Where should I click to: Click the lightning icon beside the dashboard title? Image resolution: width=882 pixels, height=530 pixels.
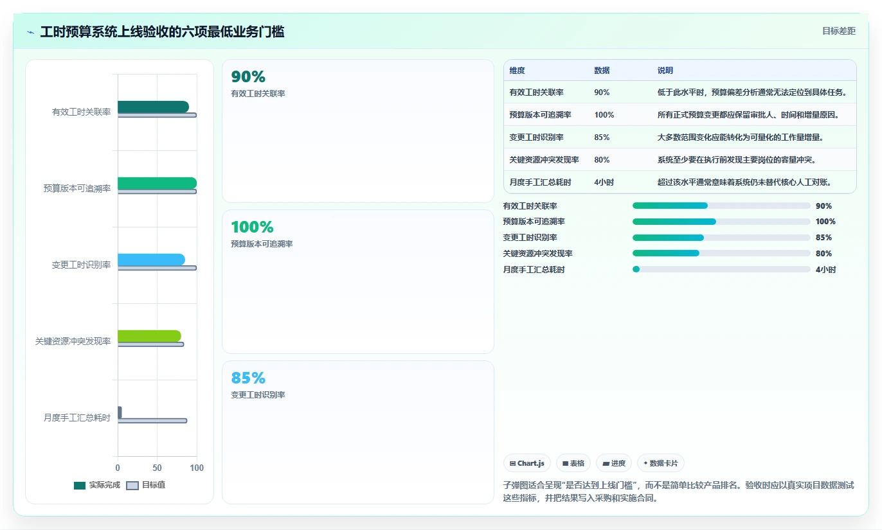pos(31,32)
